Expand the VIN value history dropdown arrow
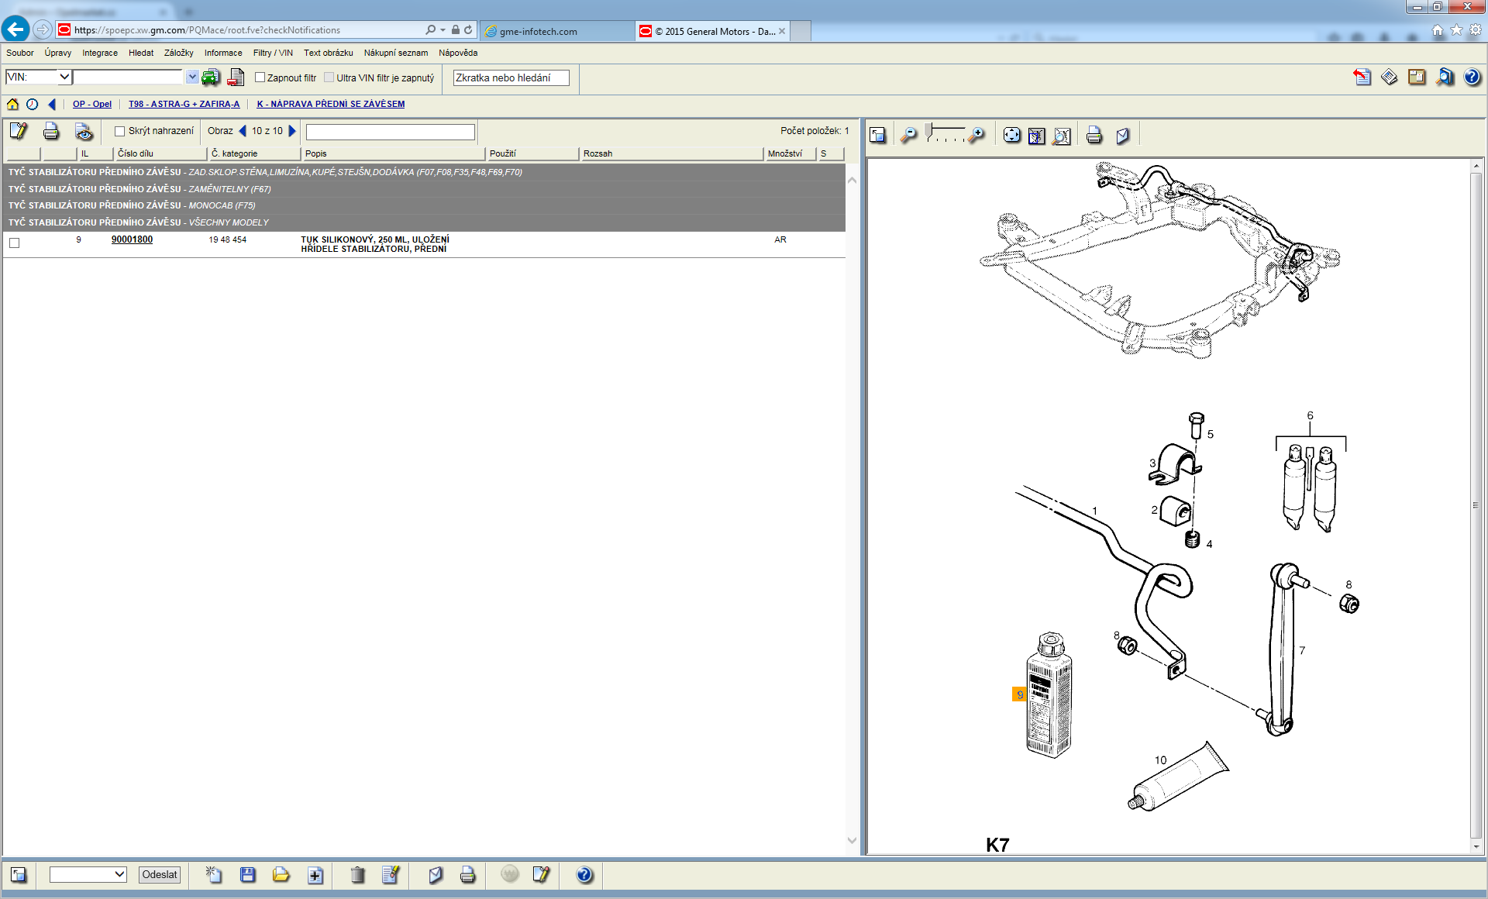1488x899 pixels. click(x=191, y=77)
